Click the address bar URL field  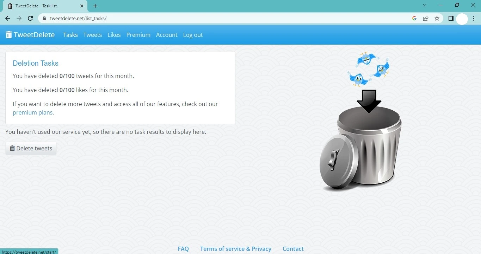click(x=226, y=18)
